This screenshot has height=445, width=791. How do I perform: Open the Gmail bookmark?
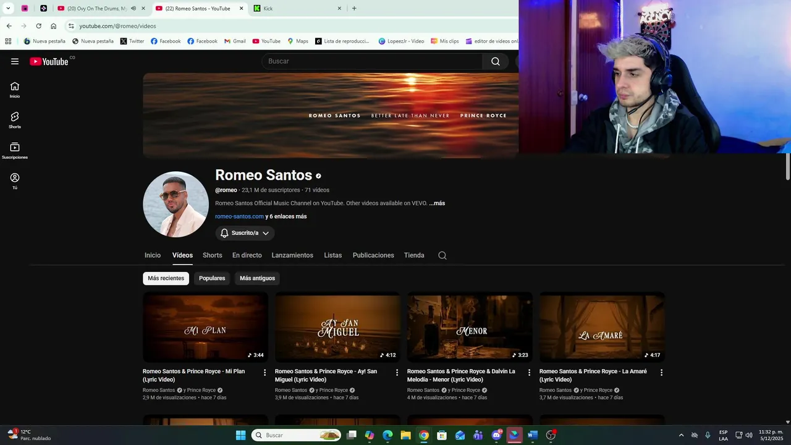coord(235,41)
